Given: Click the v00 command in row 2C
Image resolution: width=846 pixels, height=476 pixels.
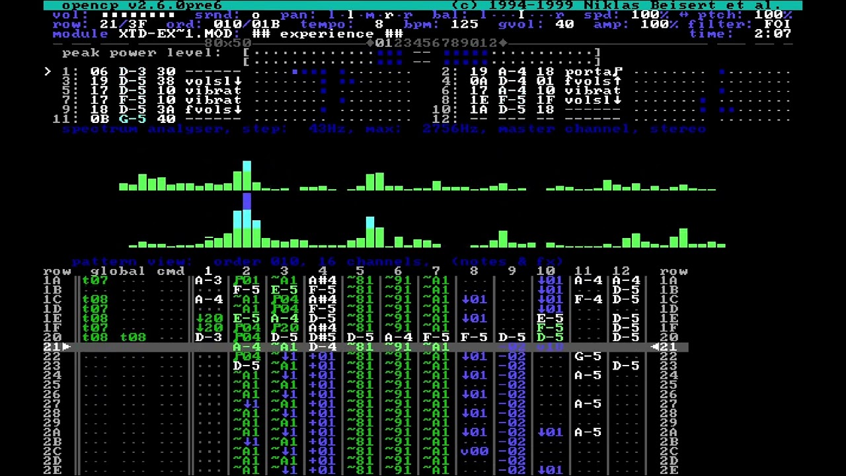Looking at the screenshot, I should click(475, 452).
